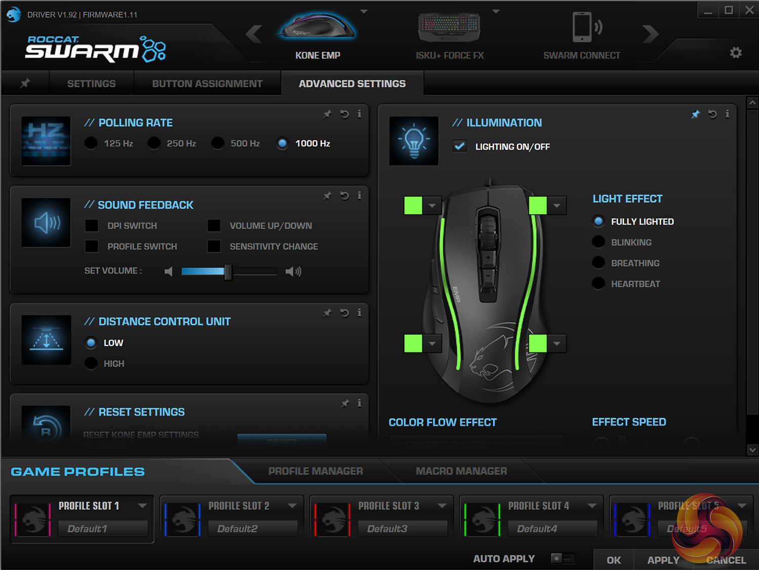759x570 pixels.
Task: Open the Profile Slot 2 dropdown
Action: pyautogui.click(x=292, y=506)
